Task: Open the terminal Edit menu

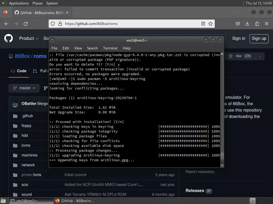Action: pos(66,48)
